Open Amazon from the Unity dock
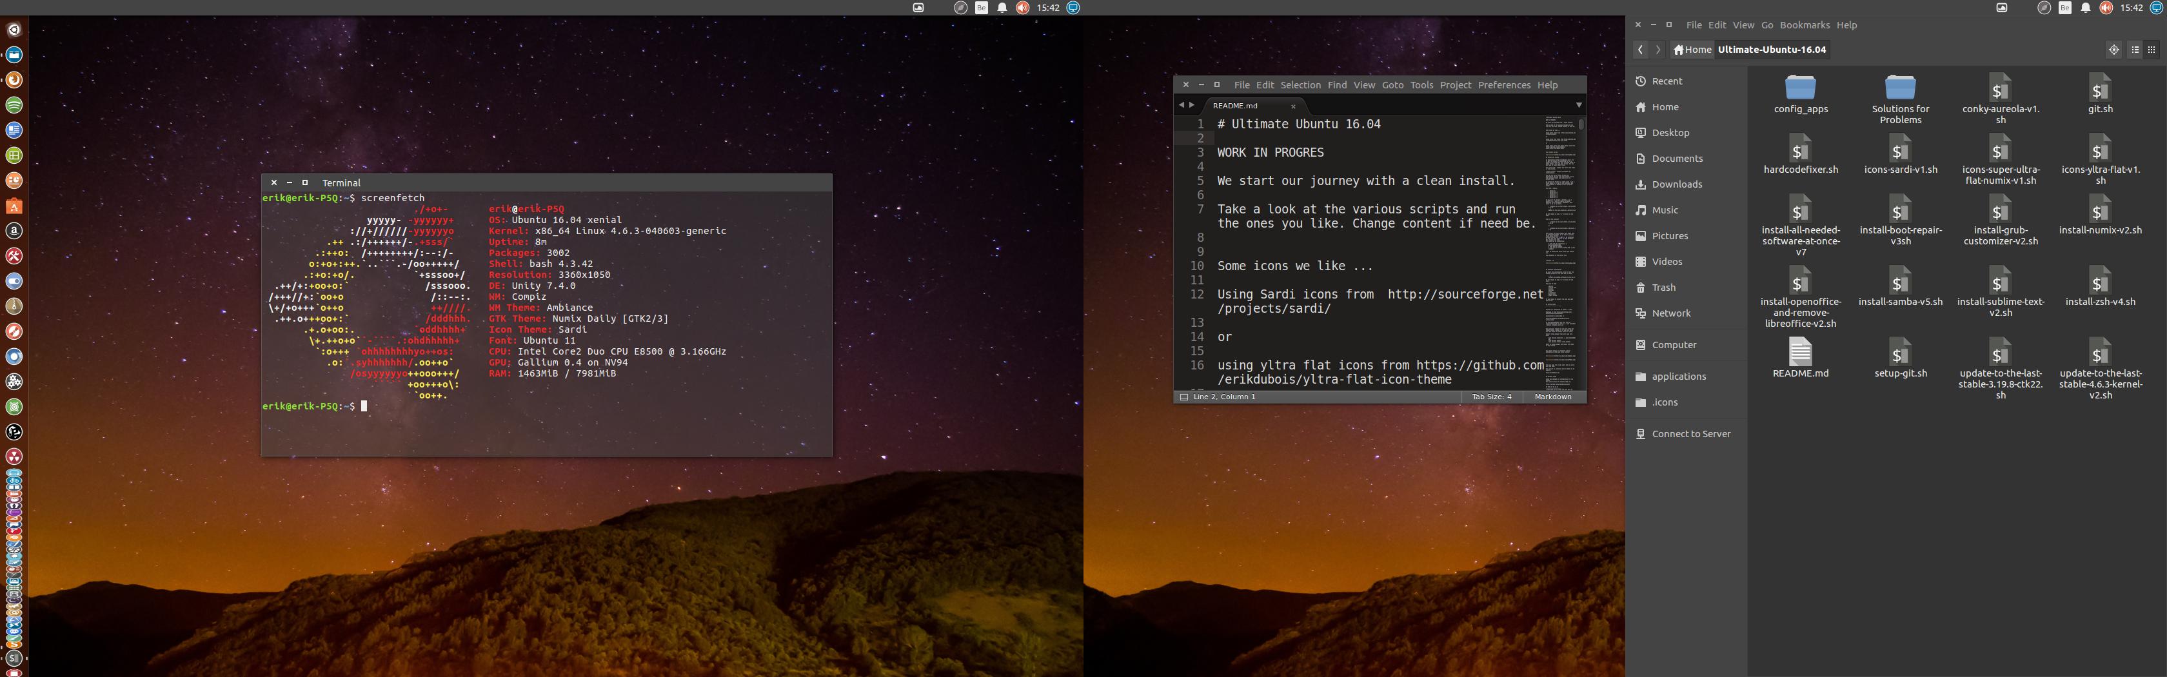The height and width of the screenshot is (677, 2167). 14,230
